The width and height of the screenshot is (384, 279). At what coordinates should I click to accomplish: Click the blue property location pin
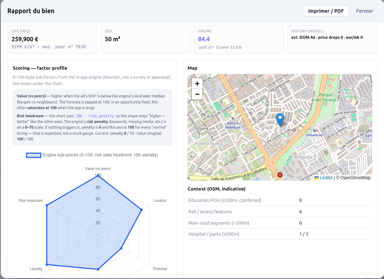point(280,120)
